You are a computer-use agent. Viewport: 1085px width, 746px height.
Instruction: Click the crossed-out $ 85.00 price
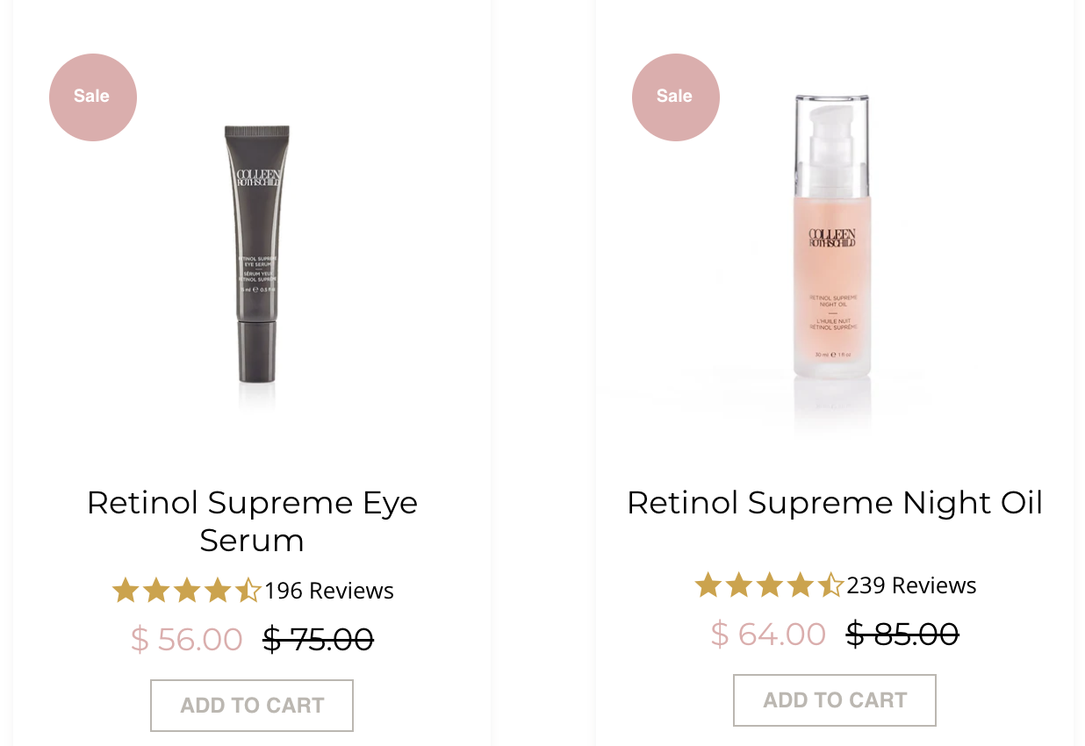(x=902, y=634)
